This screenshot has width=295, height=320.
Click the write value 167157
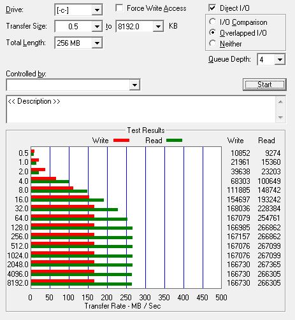[x=238, y=237]
